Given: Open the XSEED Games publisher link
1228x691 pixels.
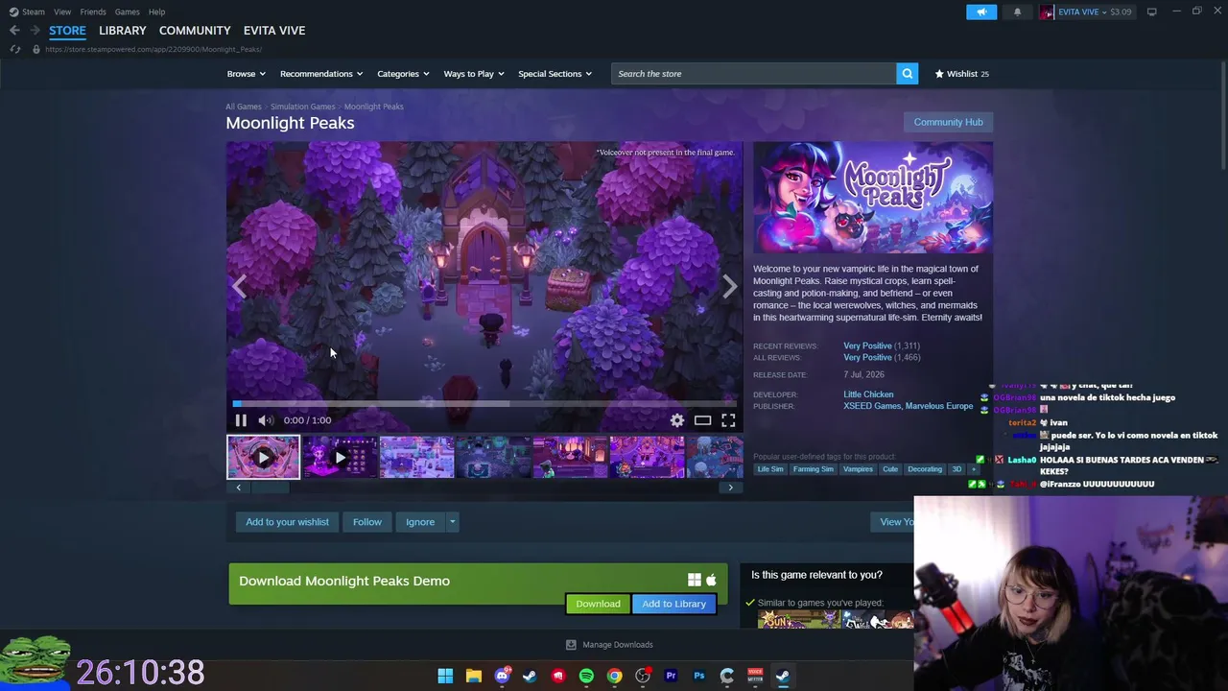Looking at the screenshot, I should tap(872, 406).
